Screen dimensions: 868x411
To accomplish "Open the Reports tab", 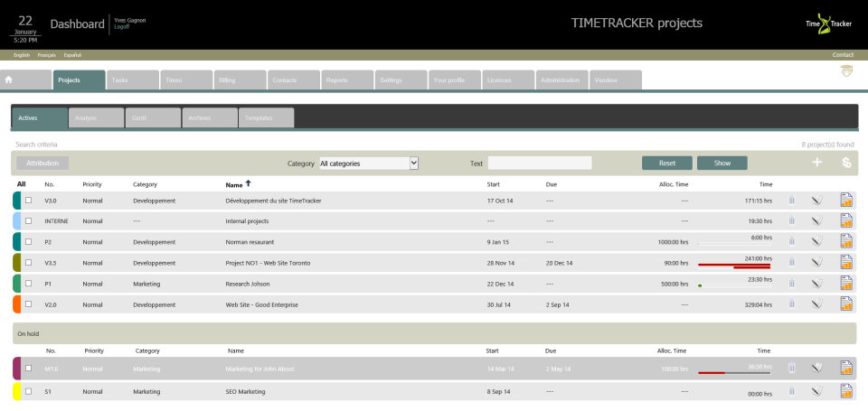I will point(347,79).
